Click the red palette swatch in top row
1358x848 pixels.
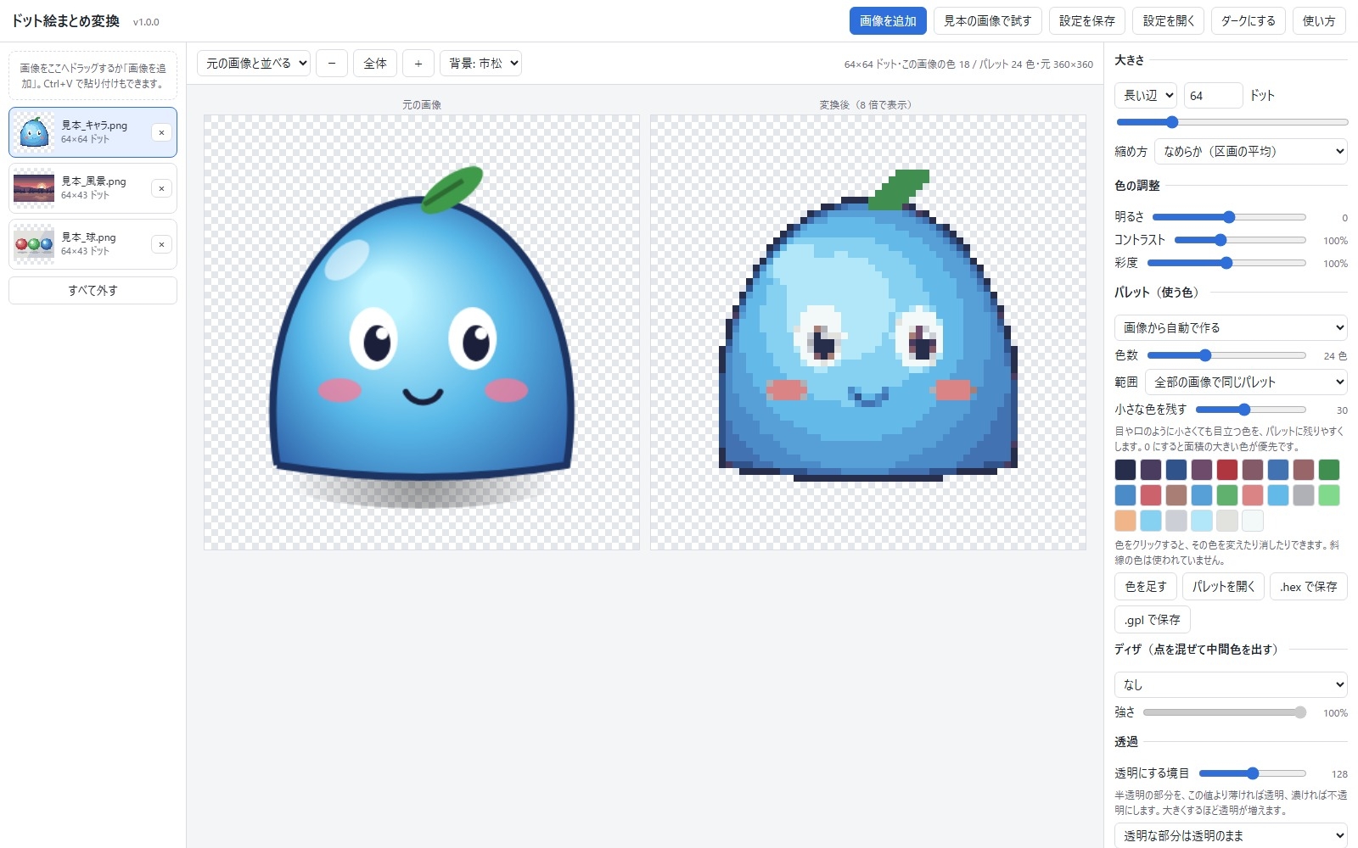(x=1227, y=470)
